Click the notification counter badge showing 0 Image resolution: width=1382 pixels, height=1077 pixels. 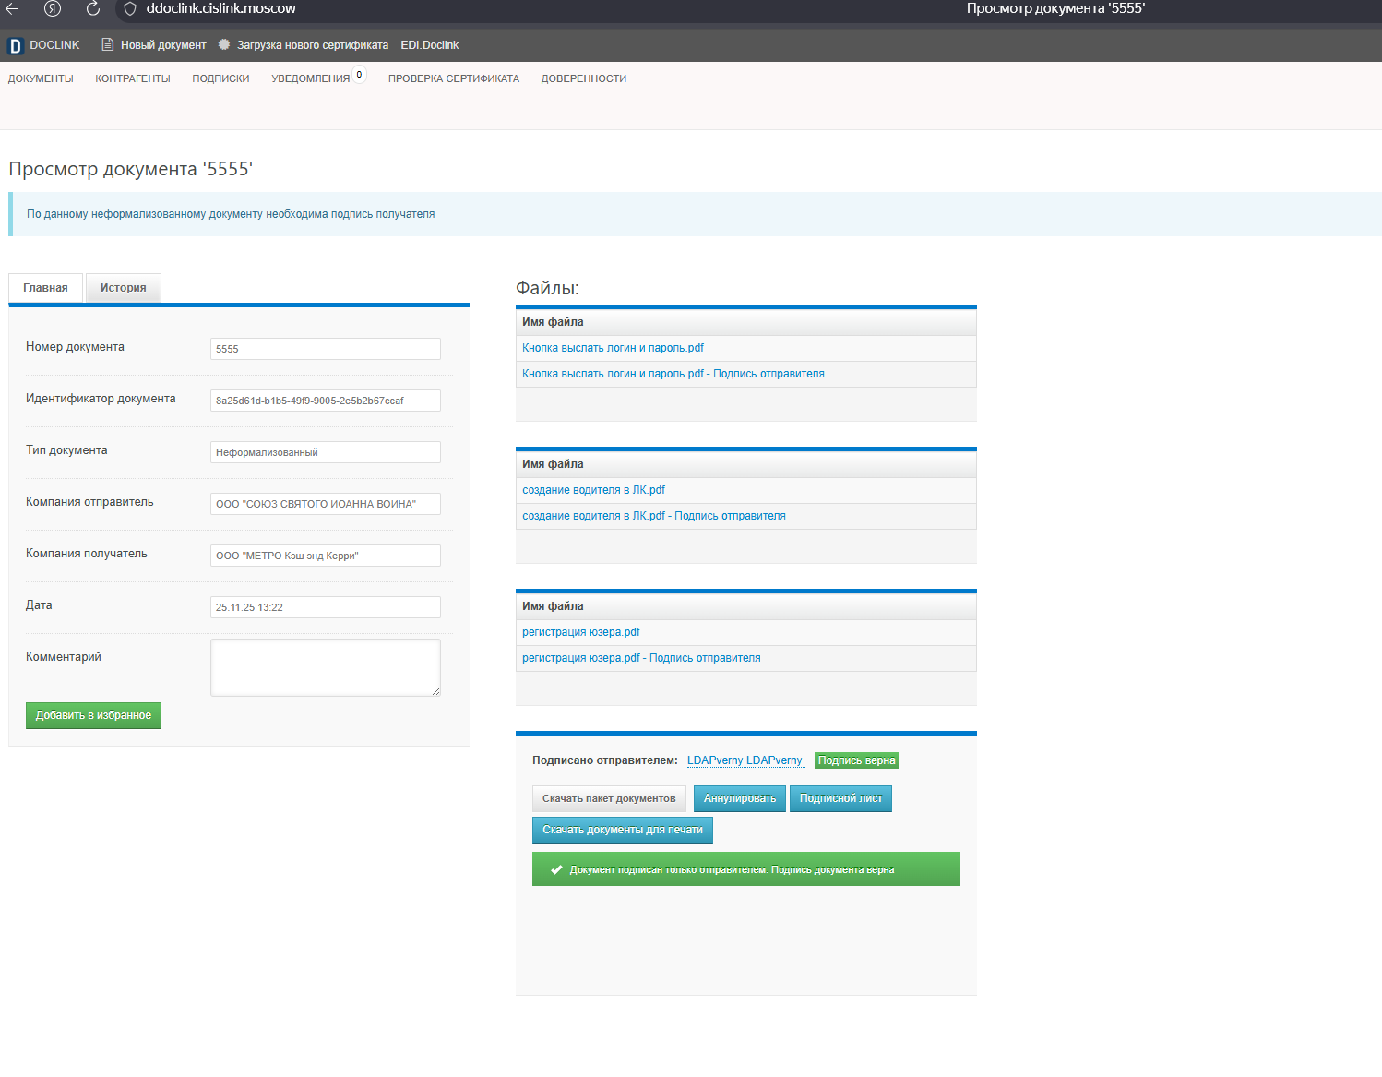tap(359, 75)
